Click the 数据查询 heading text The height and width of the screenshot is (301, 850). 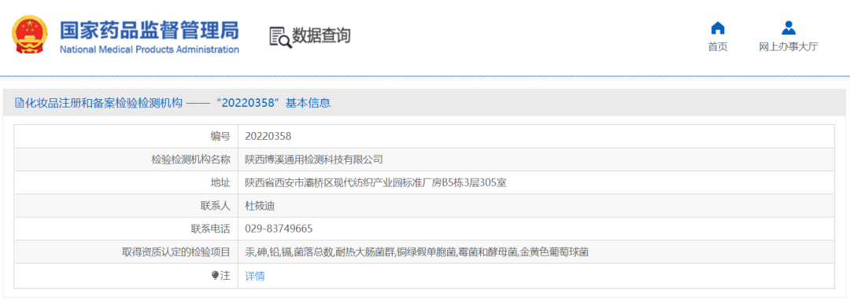pyautogui.click(x=321, y=35)
